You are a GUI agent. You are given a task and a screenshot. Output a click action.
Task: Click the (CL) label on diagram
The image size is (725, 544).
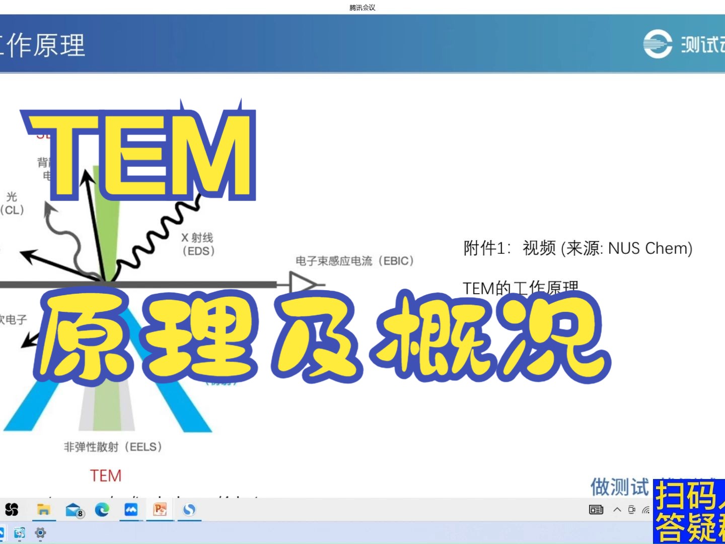click(x=12, y=210)
